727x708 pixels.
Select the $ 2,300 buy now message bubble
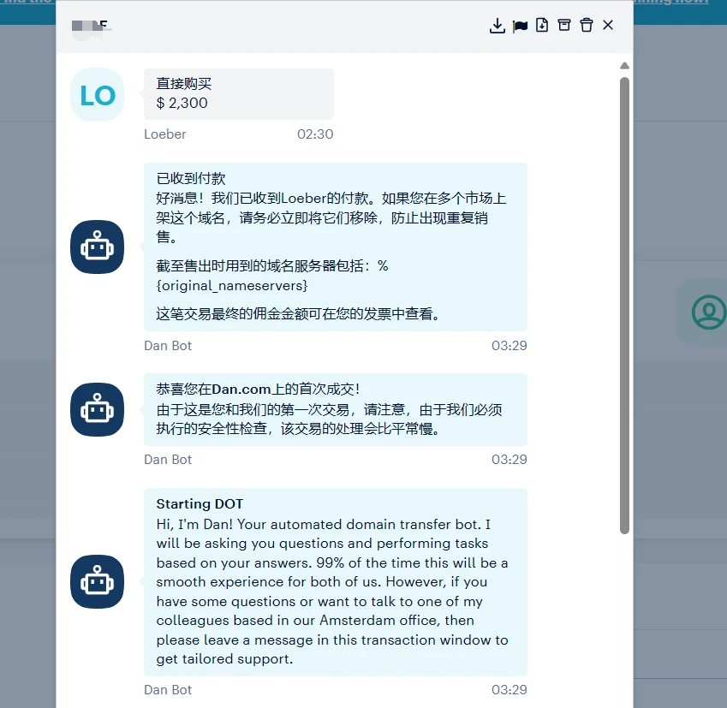pos(238,94)
